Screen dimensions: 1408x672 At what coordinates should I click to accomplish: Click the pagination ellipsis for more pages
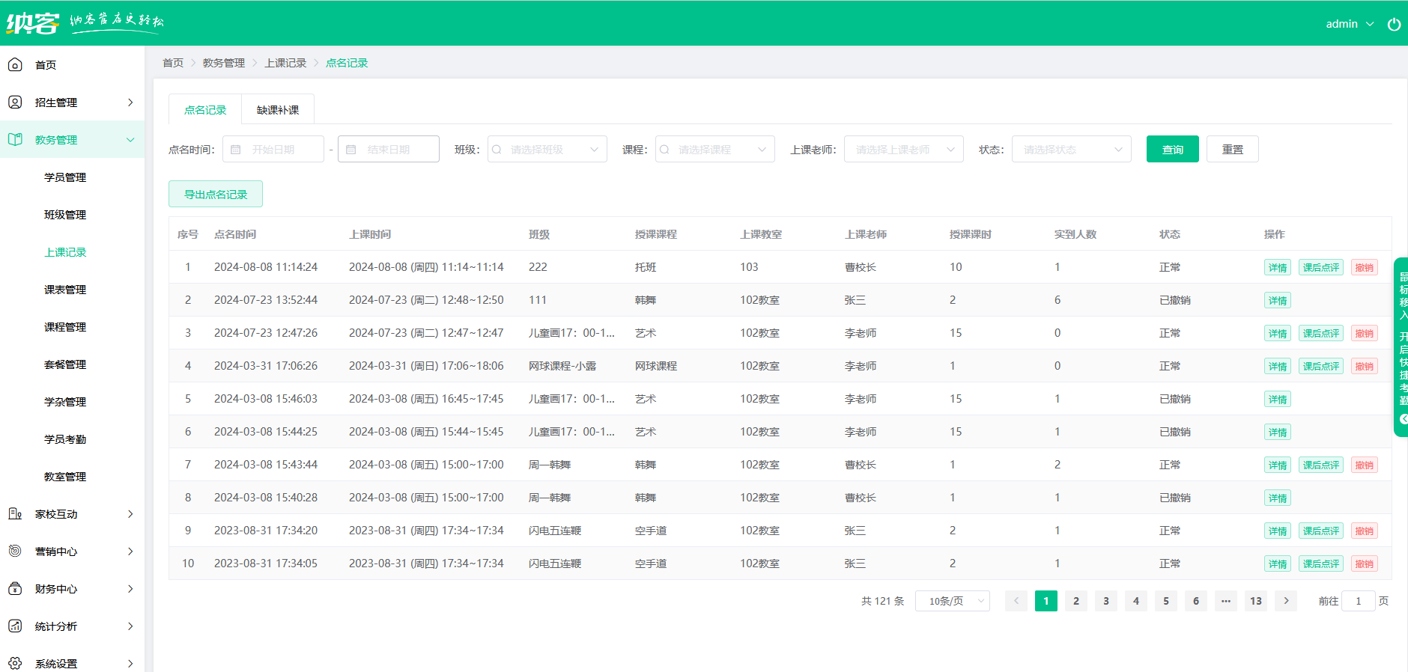pos(1226,601)
